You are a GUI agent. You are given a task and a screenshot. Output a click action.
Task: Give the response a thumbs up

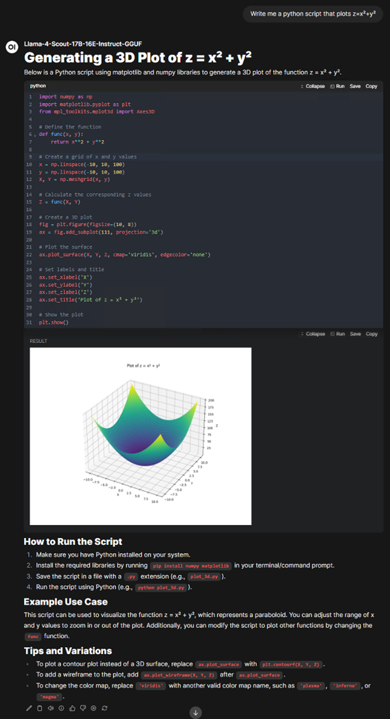[x=72, y=708]
